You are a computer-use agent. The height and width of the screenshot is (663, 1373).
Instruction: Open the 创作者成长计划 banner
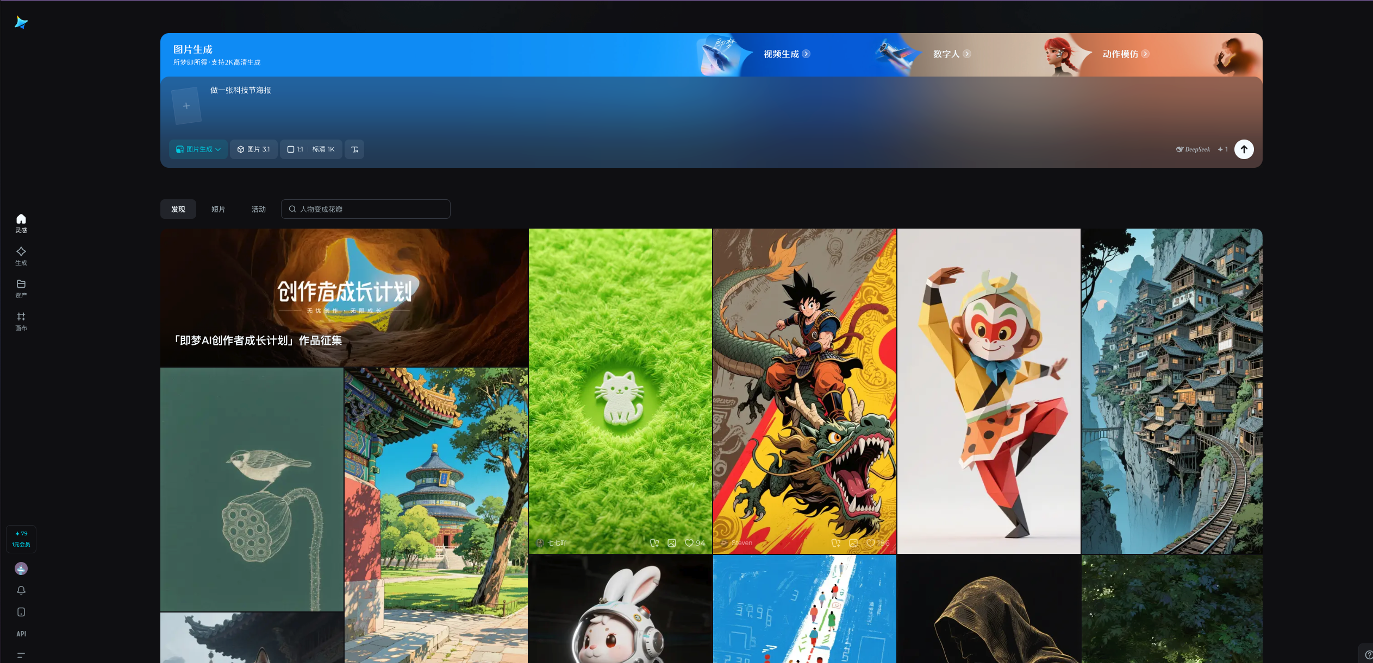coord(344,298)
